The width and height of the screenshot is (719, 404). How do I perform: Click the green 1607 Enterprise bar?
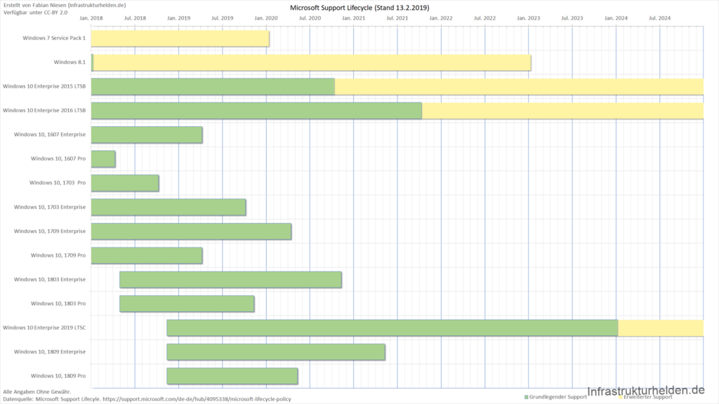[147, 135]
